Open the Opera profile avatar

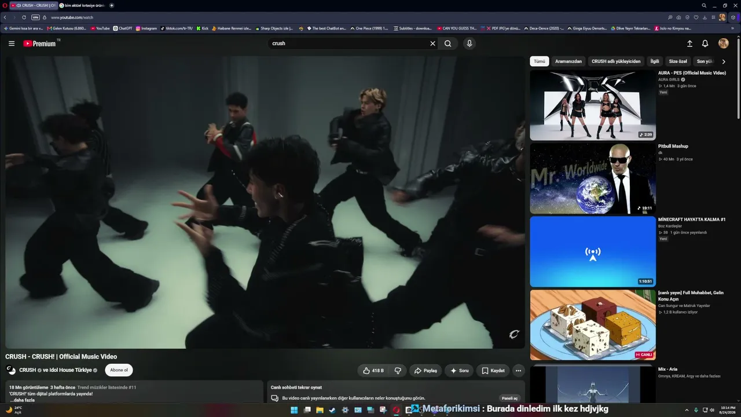coord(722,17)
